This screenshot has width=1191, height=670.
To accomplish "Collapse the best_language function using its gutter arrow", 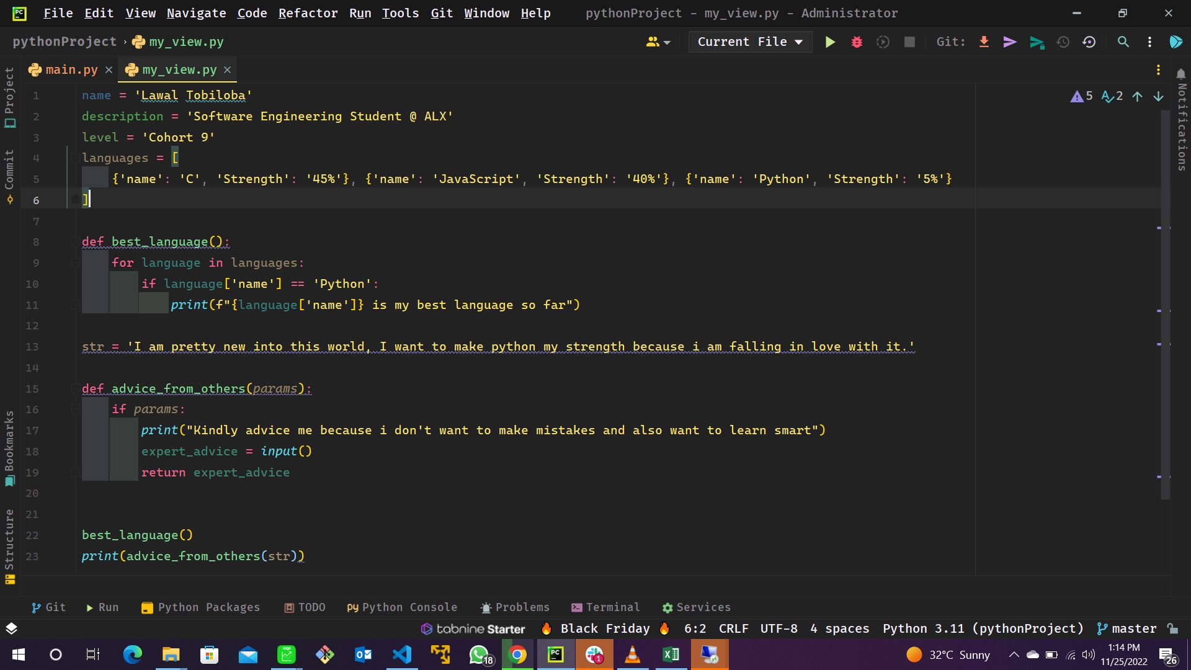I will [x=74, y=242].
